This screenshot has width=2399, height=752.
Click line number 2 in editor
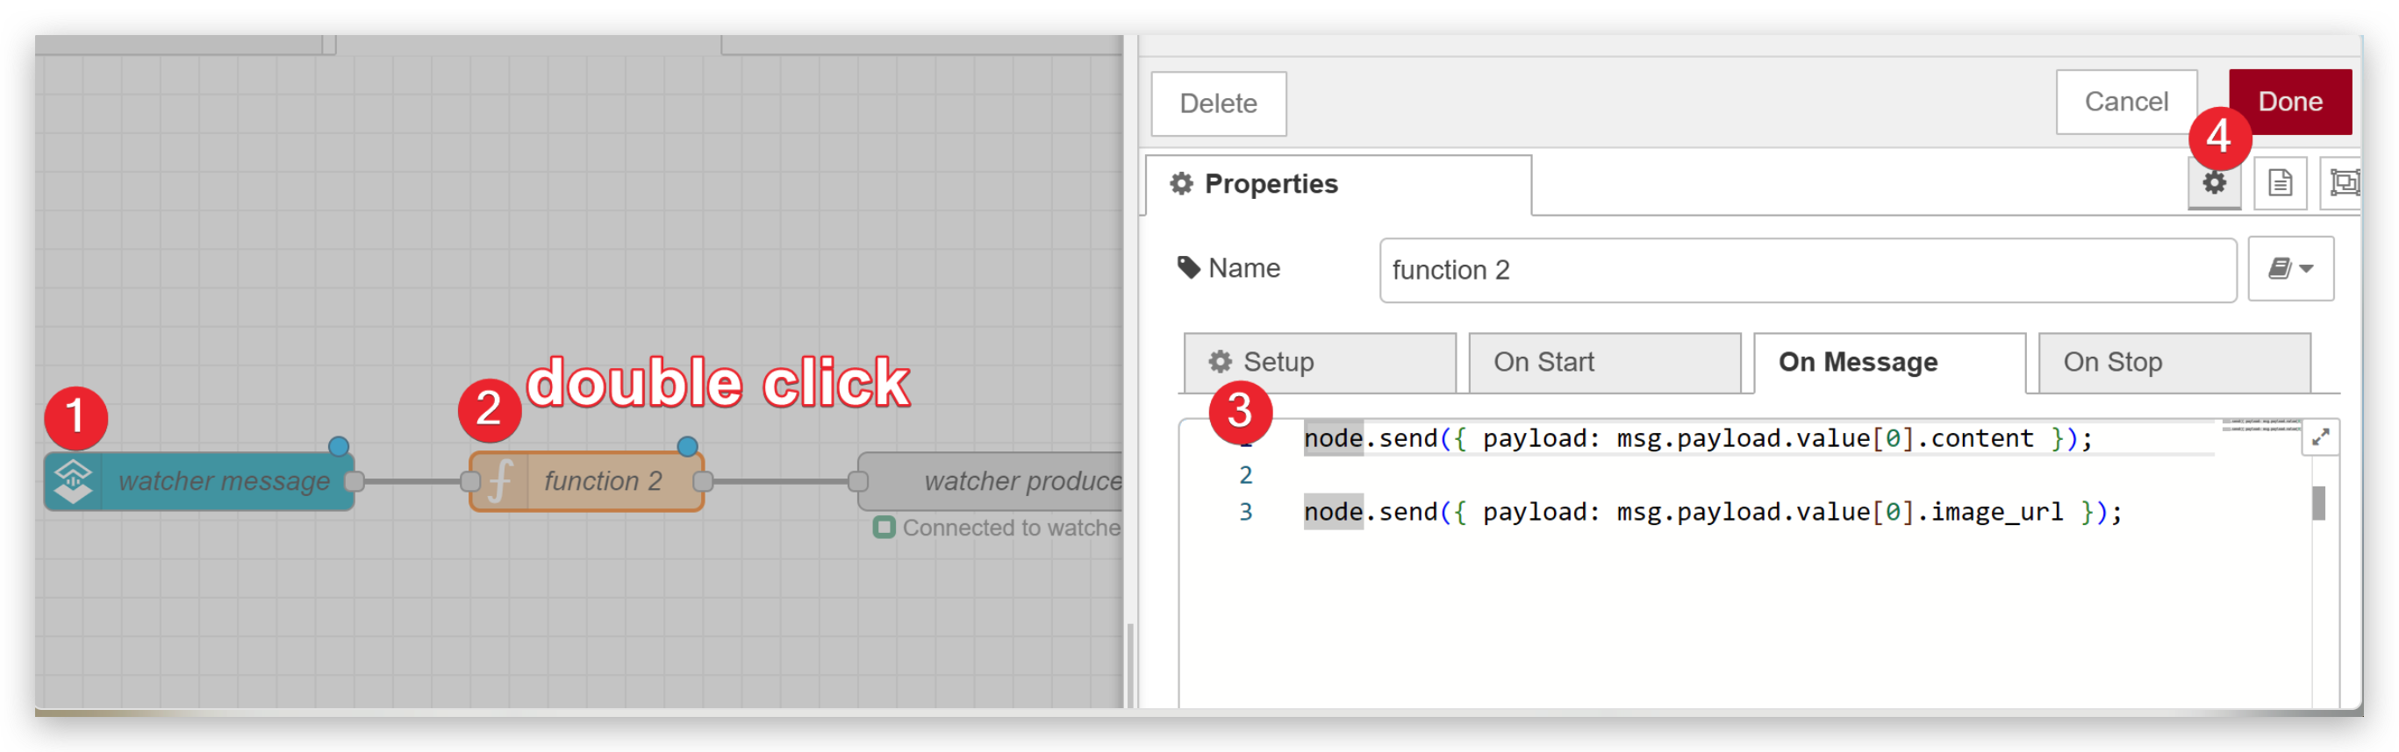pyautogui.click(x=1245, y=476)
